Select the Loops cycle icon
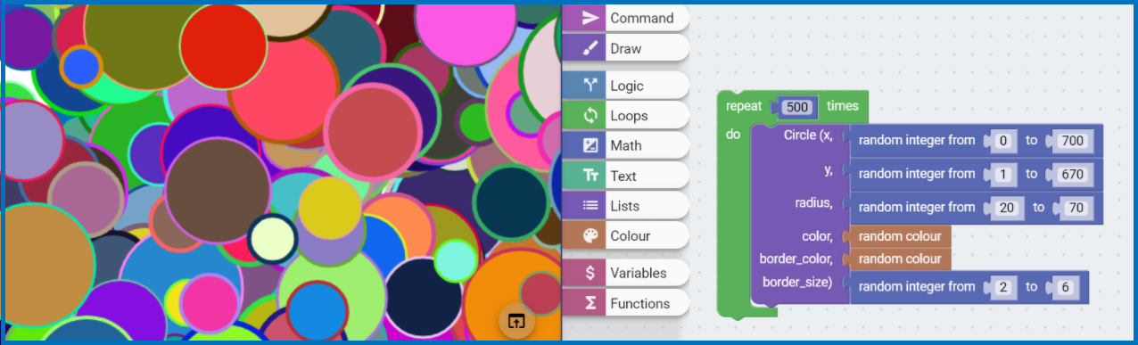 point(590,115)
